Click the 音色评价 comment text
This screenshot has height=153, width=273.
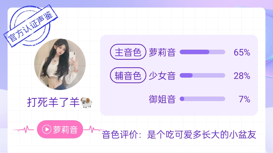point(179,135)
